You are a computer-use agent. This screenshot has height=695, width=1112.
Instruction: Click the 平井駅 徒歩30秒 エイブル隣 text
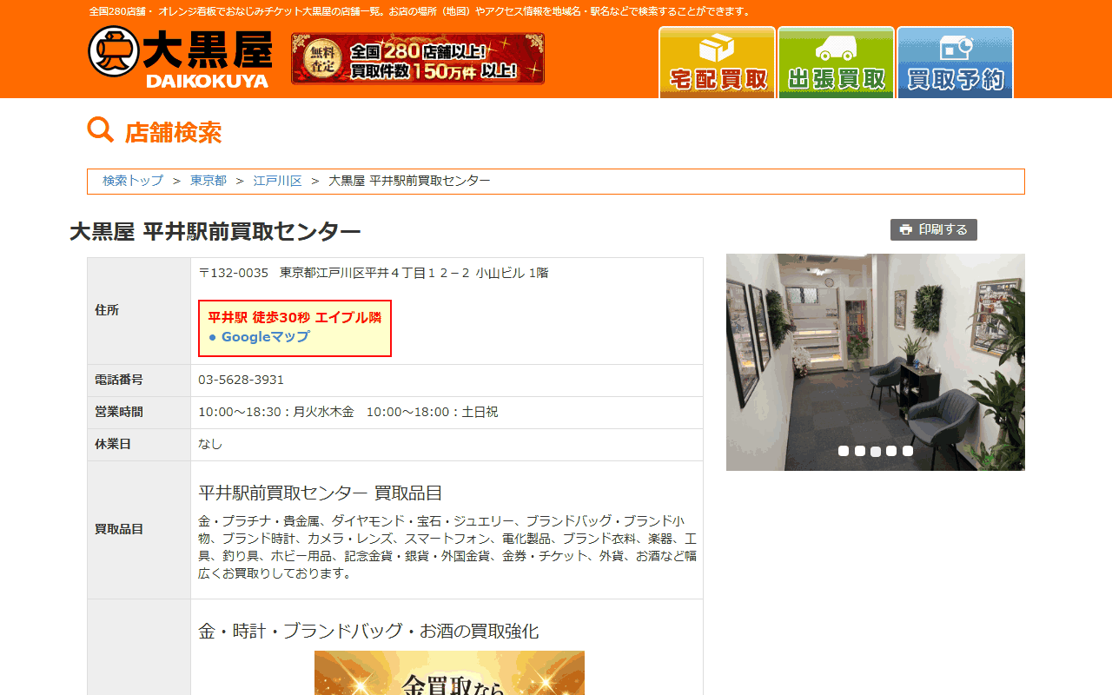(295, 318)
